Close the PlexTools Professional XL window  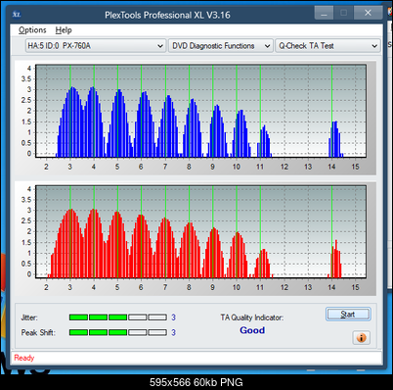coord(368,13)
